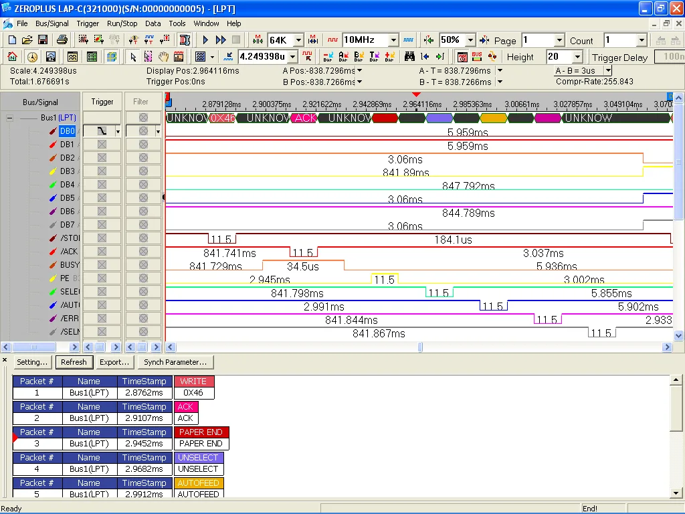Click the red BUS packet list icon
Viewport: 685px width, 514px height.
[x=477, y=57]
